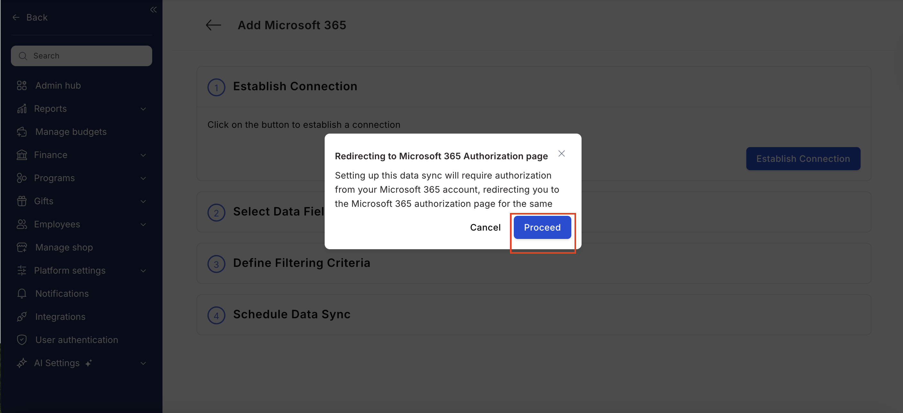
Task: Click the AI Settings sparkle icon
Action: 22,363
